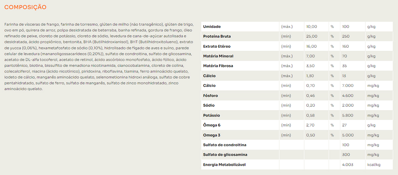Select the Sulfato de condroitina label
This screenshot has height=175, width=398.
[x=225, y=145]
